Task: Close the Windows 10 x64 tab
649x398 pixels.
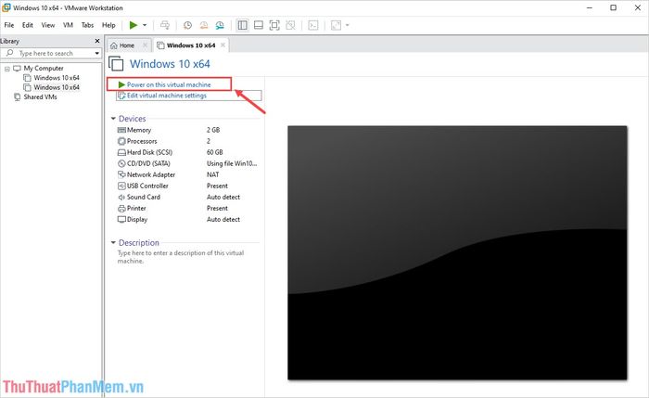Action: click(x=223, y=45)
